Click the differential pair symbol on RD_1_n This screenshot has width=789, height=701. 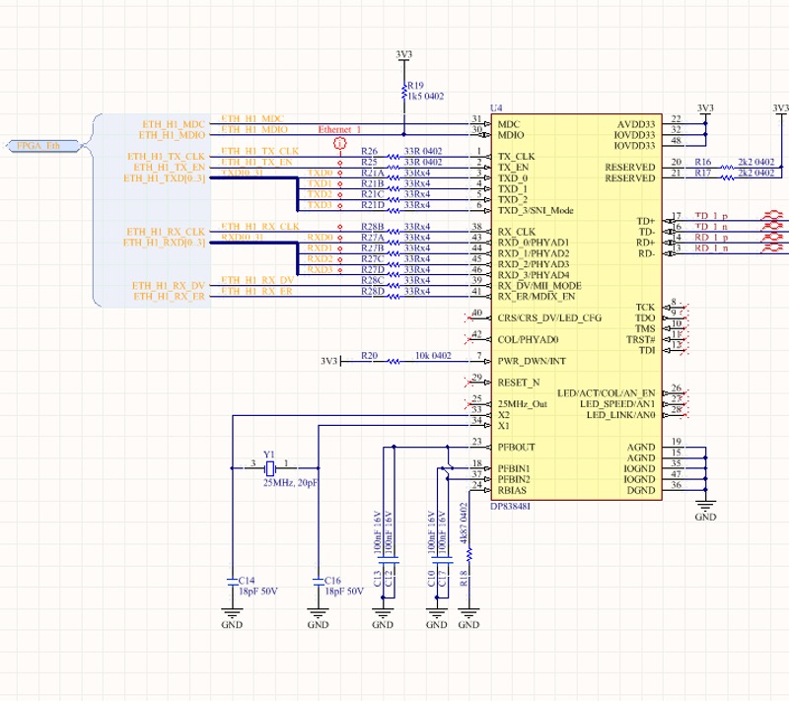772,247
